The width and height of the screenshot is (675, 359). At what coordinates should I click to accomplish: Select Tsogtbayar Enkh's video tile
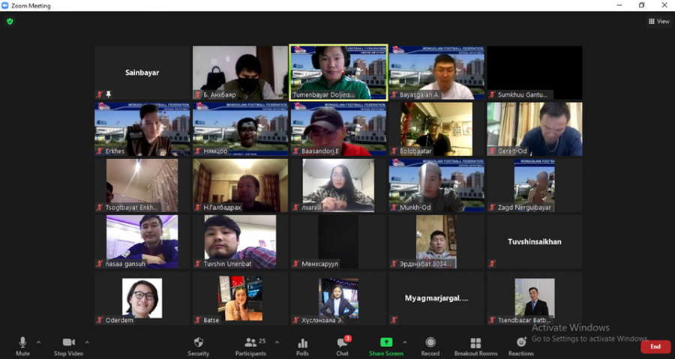click(x=142, y=185)
